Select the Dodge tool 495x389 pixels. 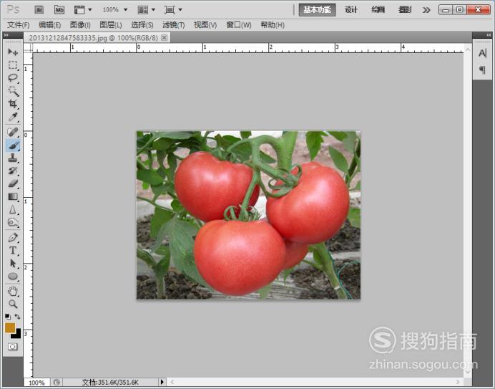coord(13,223)
